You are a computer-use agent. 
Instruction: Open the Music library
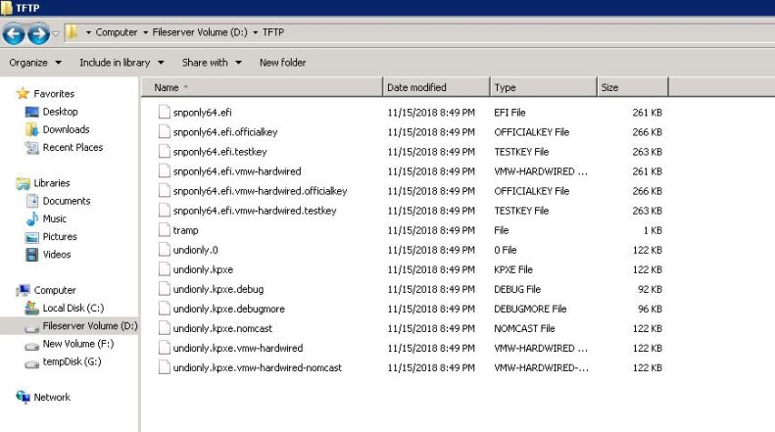pyautogui.click(x=54, y=218)
